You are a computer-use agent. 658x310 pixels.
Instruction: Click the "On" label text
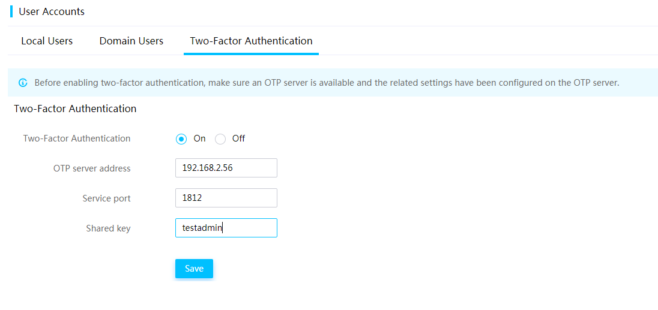pyautogui.click(x=199, y=139)
